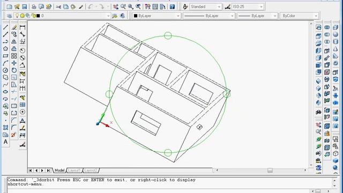Open the layer dropdown list
This screenshot has height=193, width=343.
[108, 16]
